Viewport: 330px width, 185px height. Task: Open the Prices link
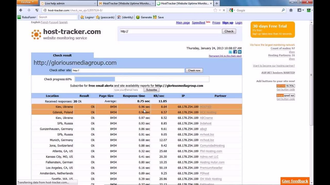pos(216,23)
